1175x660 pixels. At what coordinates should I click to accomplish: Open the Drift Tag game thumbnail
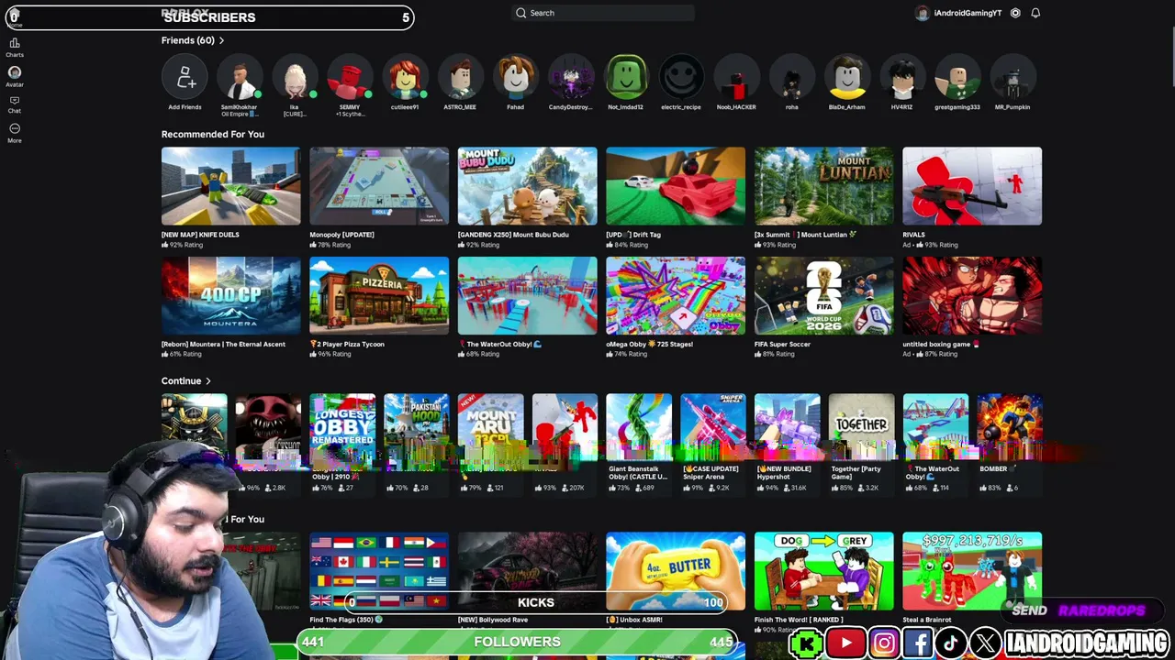tap(676, 186)
